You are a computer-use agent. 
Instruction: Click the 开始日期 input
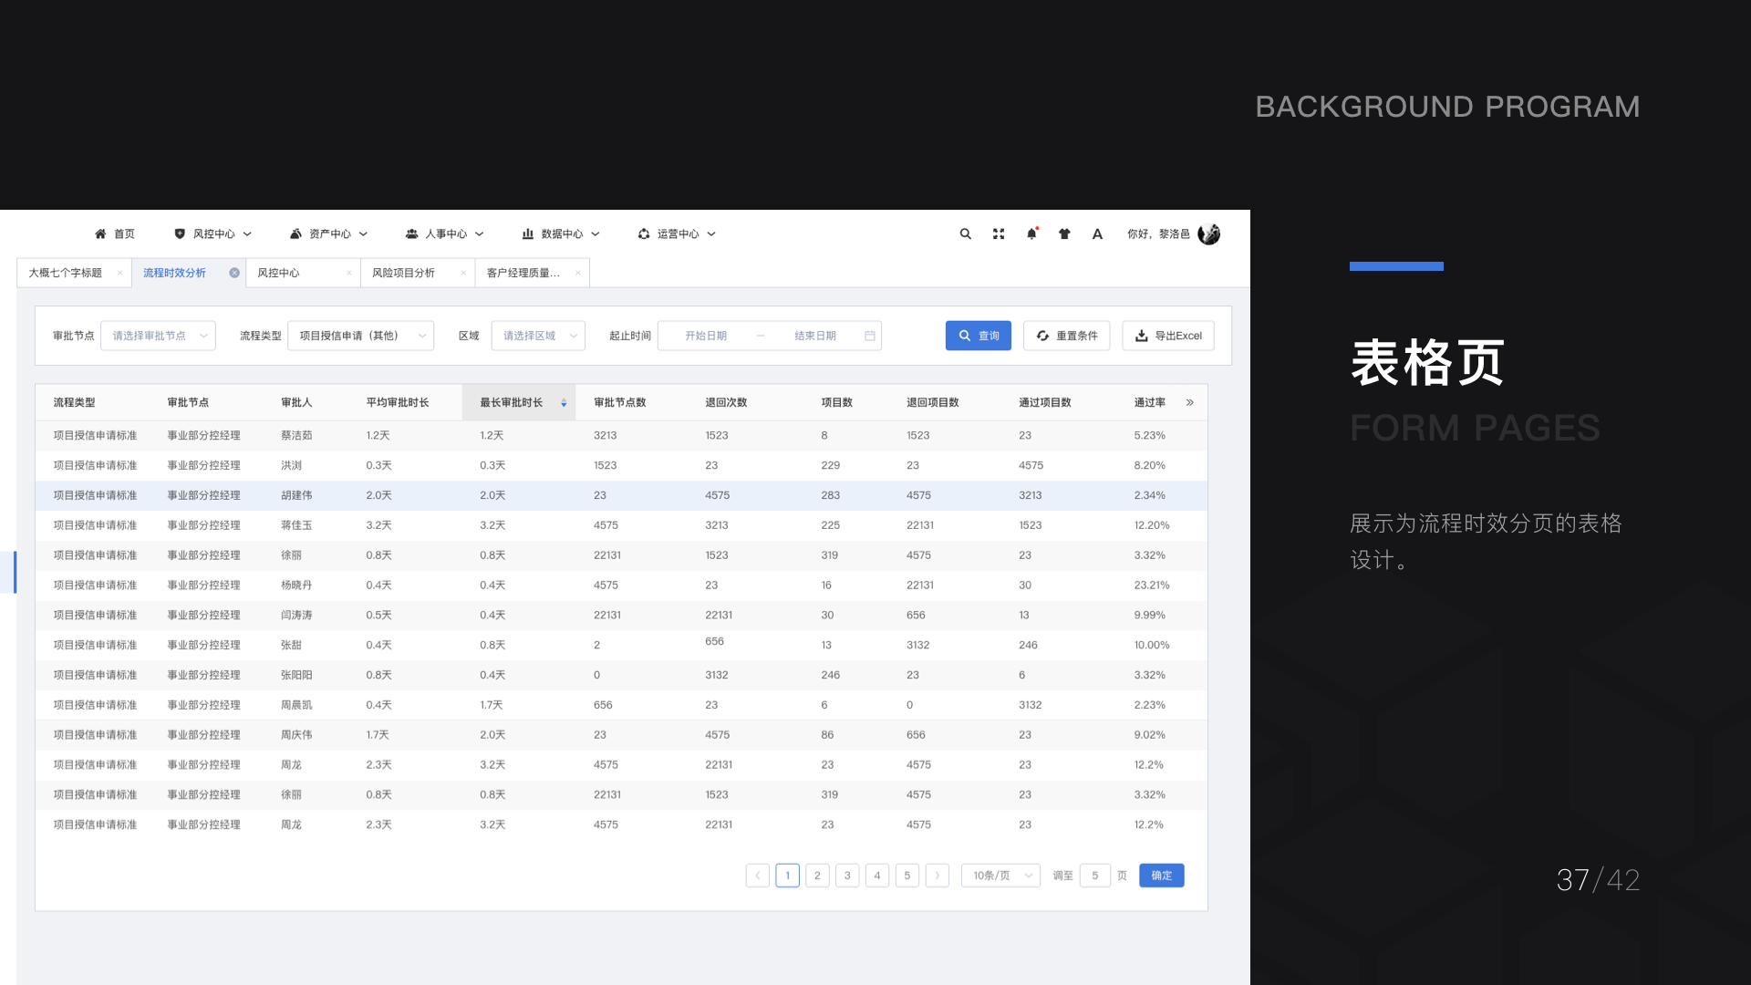coord(706,336)
